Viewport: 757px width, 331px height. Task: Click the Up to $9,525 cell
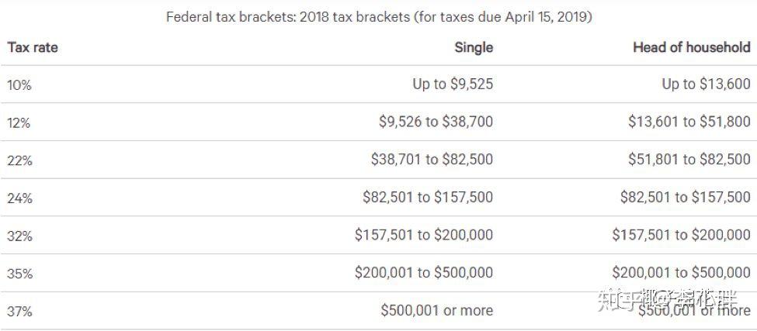453,84
